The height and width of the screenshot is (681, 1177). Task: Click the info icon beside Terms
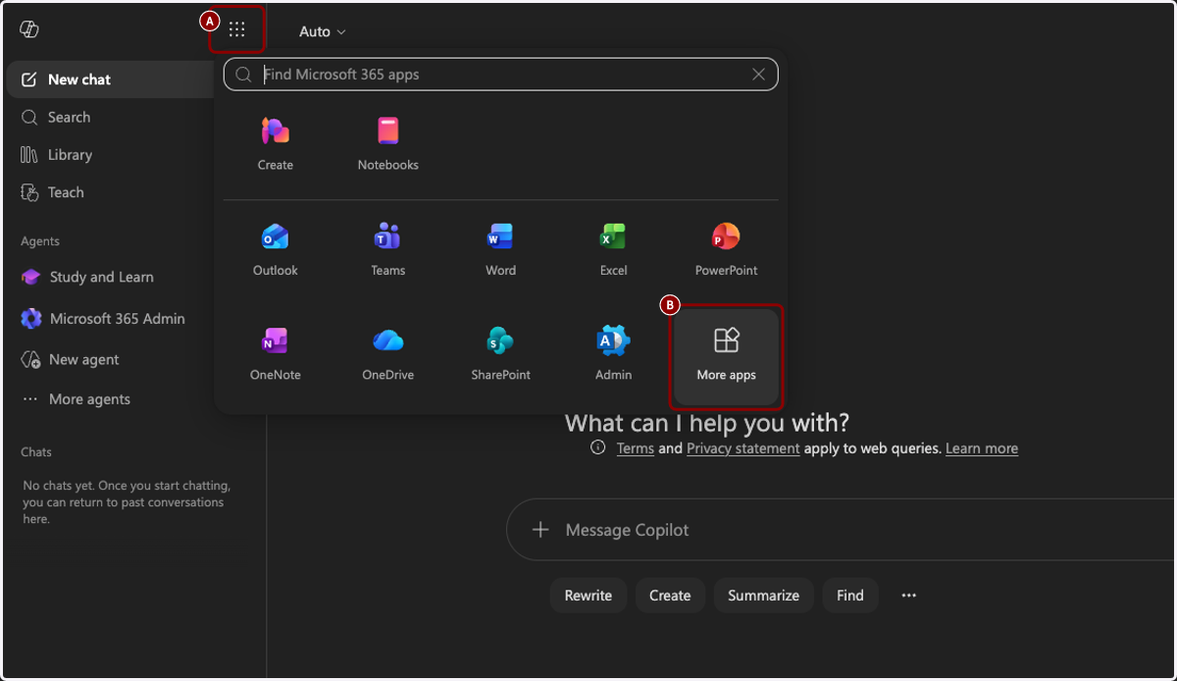[598, 447]
